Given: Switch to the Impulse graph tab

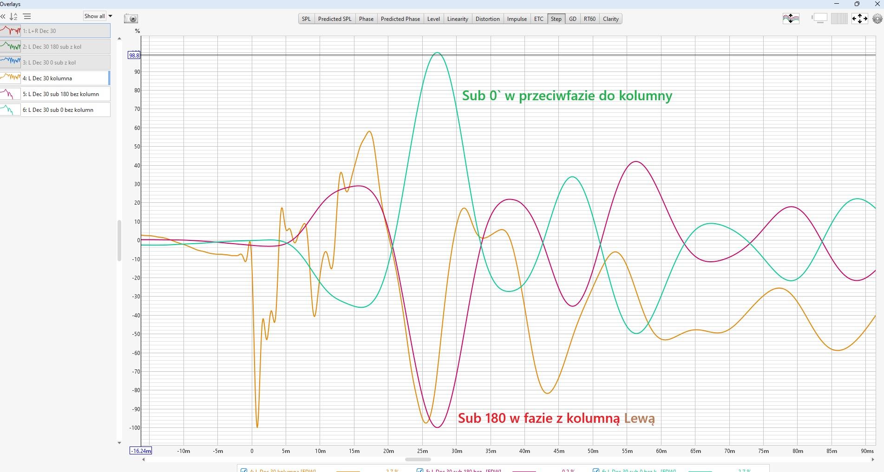Looking at the screenshot, I should pos(517,19).
